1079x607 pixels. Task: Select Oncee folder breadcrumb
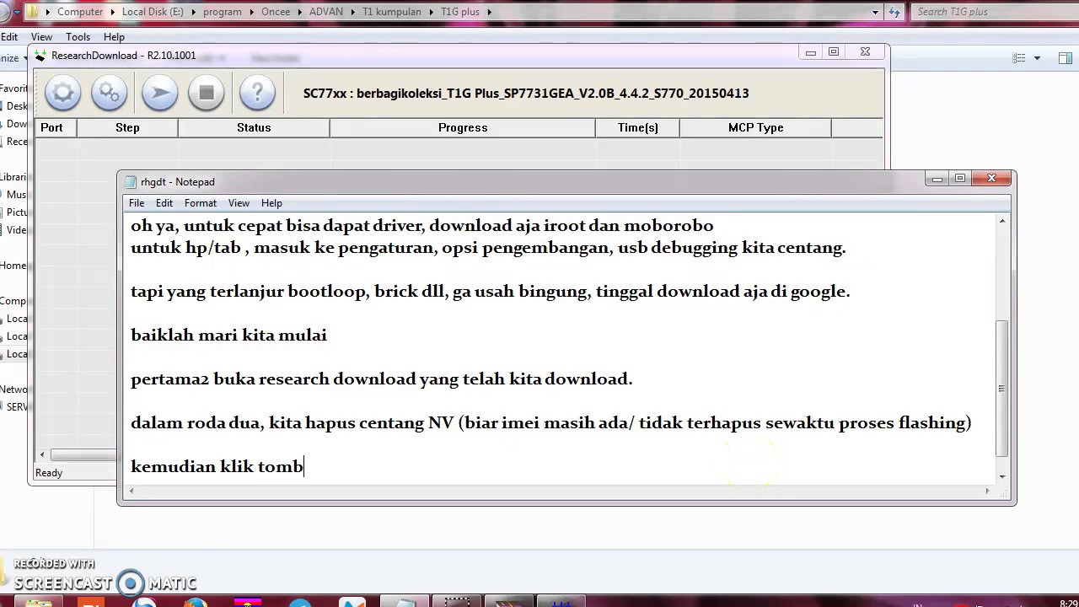pyautogui.click(x=276, y=12)
